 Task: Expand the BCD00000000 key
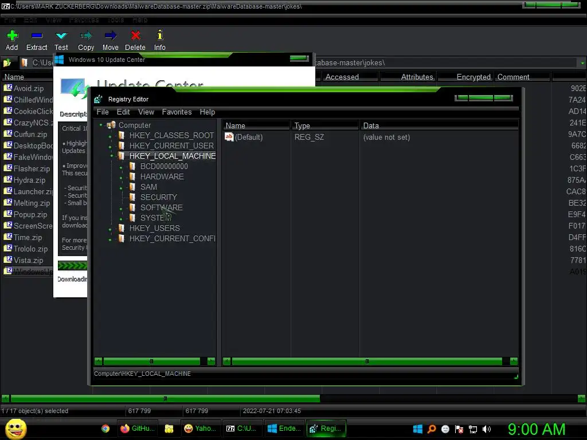point(121,167)
